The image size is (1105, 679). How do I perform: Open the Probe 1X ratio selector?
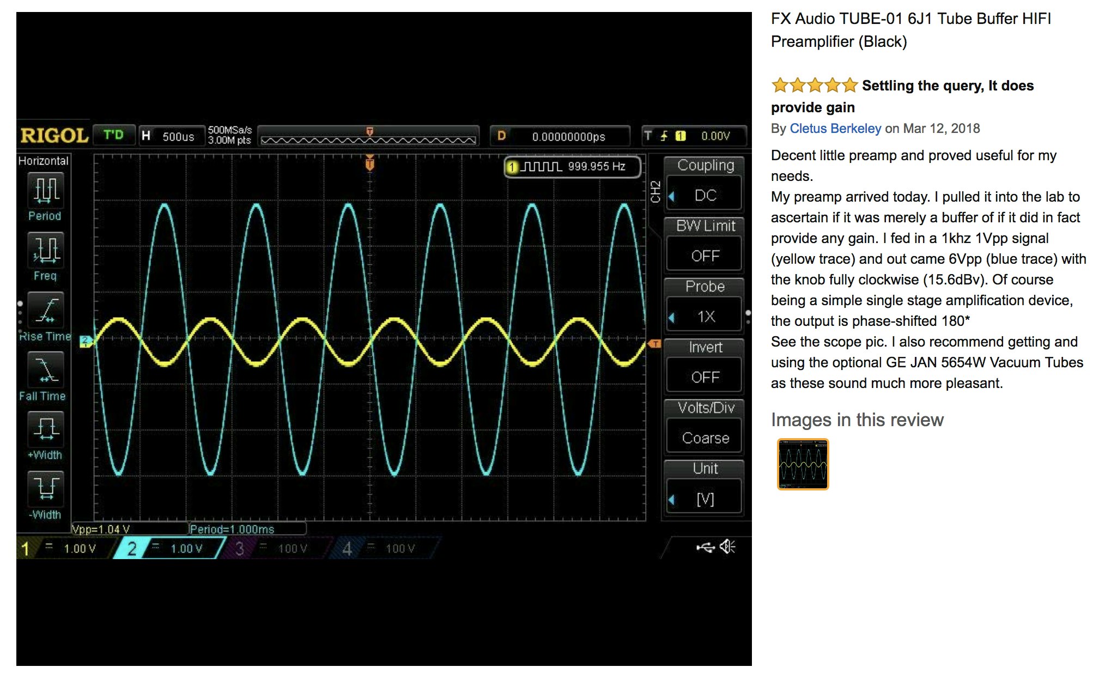[x=705, y=316]
